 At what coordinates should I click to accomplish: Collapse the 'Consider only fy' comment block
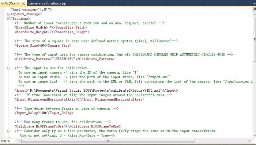[x=9, y=131]
